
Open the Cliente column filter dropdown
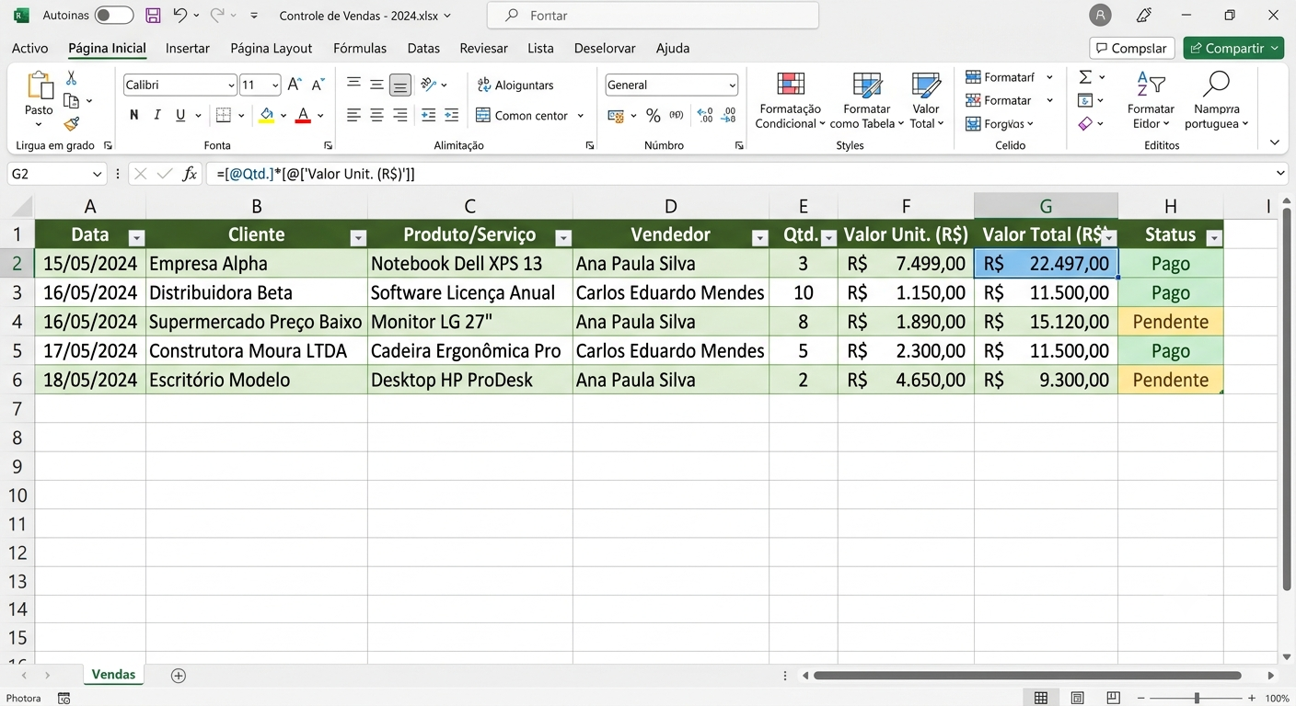point(358,238)
